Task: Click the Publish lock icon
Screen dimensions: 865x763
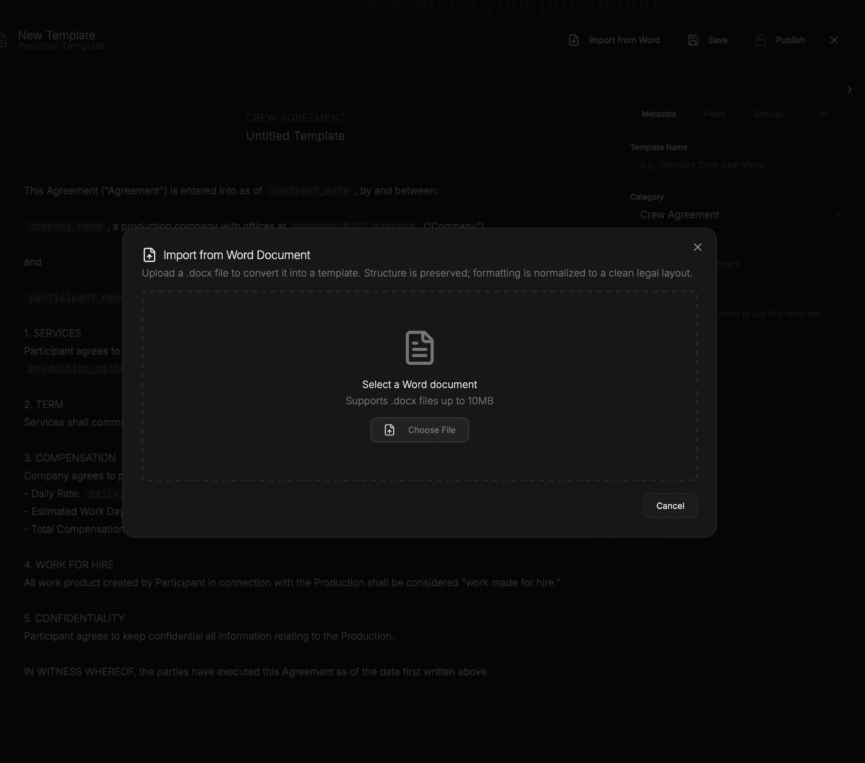Action: tap(760, 40)
